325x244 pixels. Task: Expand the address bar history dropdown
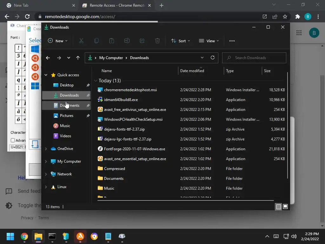[x=202, y=58]
